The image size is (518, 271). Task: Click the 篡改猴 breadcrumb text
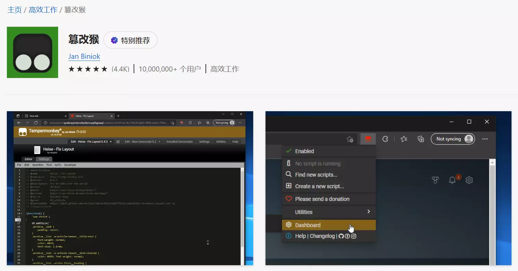tap(75, 10)
